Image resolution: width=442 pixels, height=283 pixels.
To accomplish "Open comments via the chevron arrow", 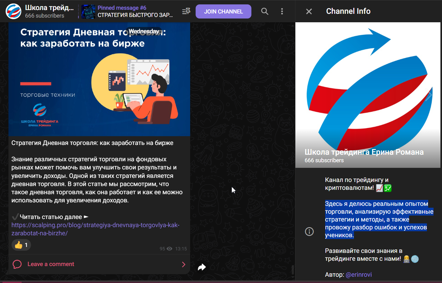I will click(x=184, y=264).
